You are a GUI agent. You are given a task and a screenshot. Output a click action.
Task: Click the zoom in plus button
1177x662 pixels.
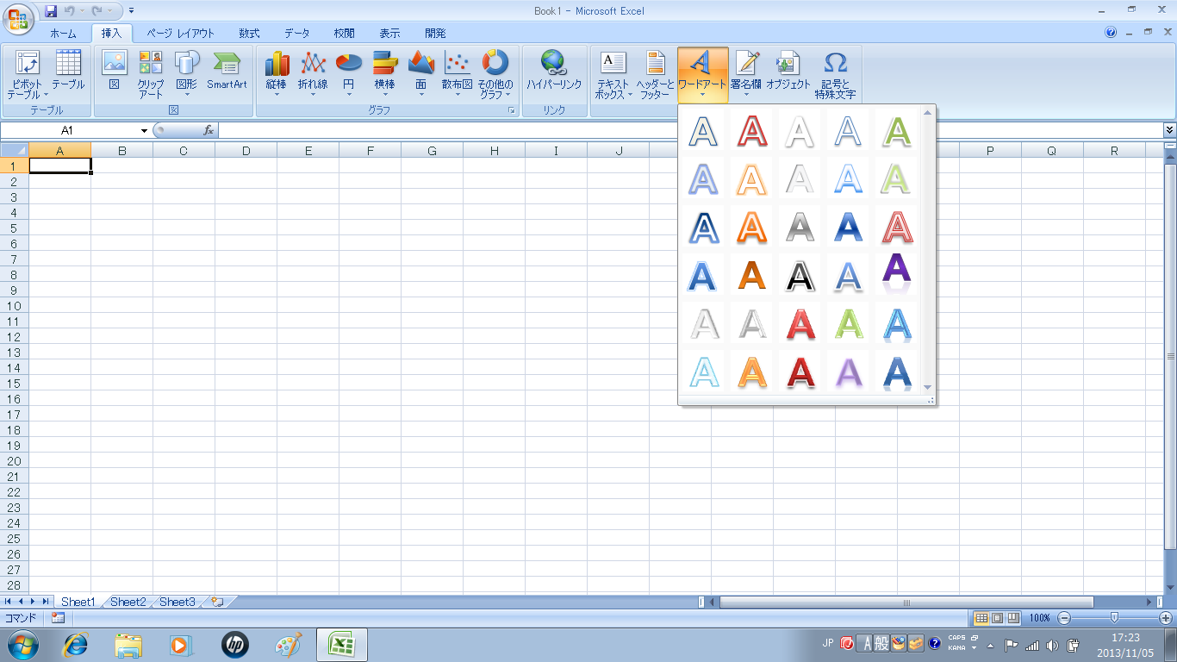point(1165,618)
